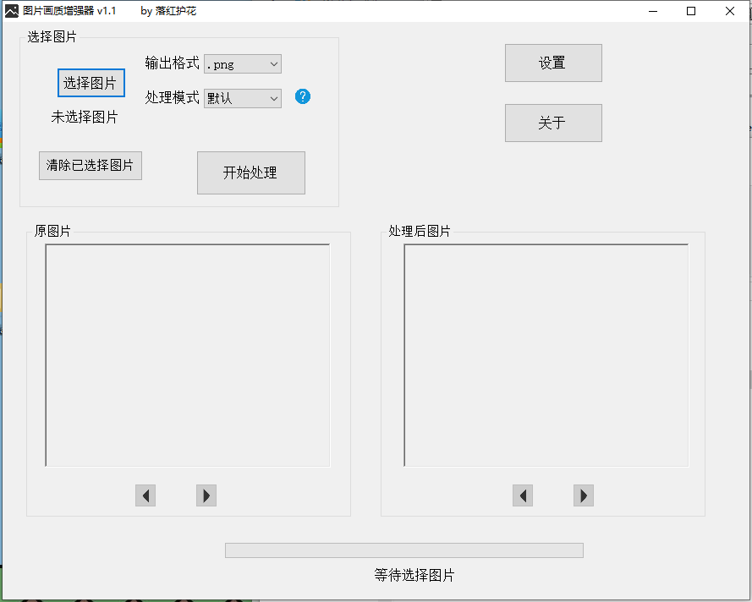Viewport: 752px width, 602px height.
Task: Show previous image in 原图片 panel
Action: pos(145,495)
